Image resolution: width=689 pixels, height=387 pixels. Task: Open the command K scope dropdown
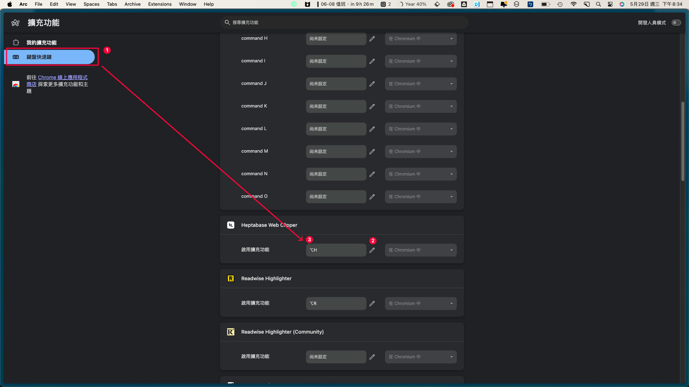point(420,106)
